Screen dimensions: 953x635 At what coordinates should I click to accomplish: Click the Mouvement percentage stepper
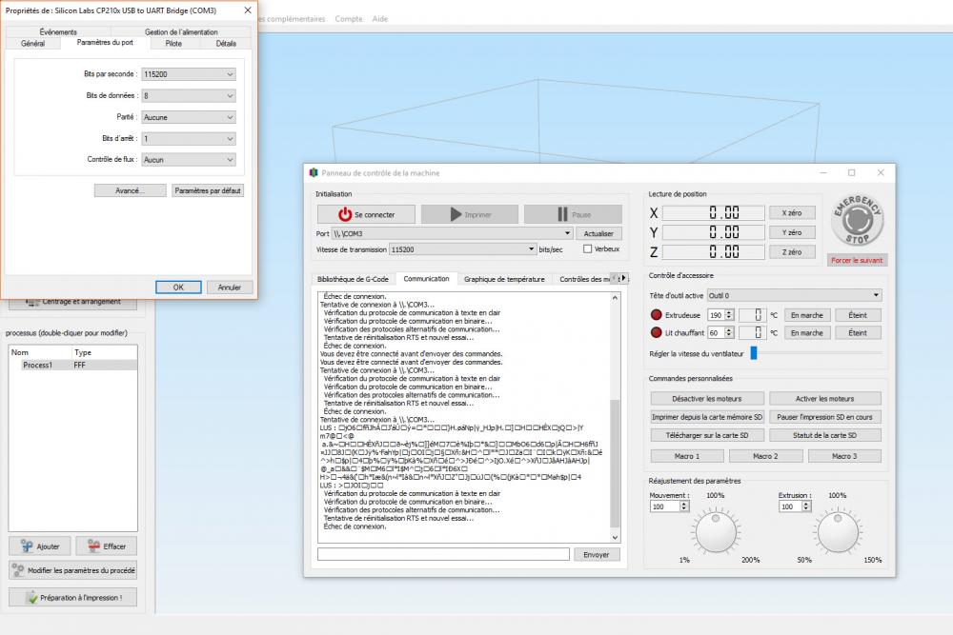point(684,506)
